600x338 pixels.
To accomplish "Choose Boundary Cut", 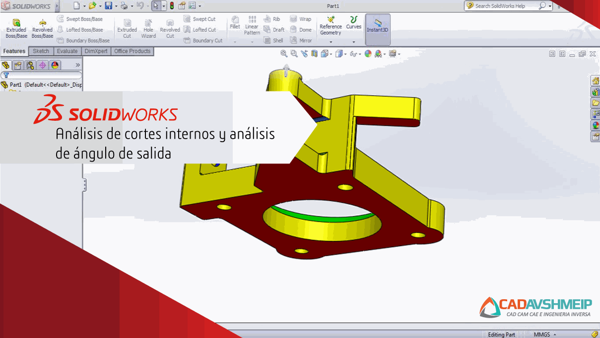I will [203, 41].
